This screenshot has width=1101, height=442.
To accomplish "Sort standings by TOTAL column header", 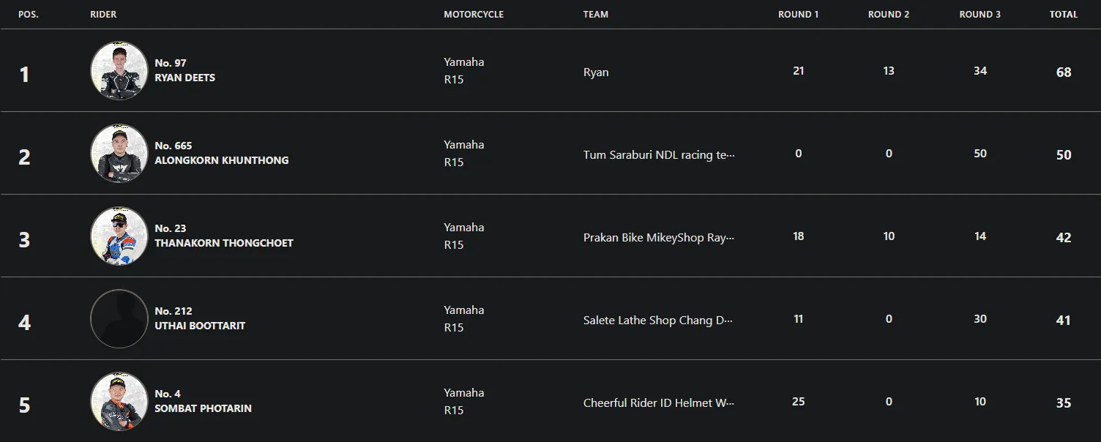I will (x=1063, y=15).
